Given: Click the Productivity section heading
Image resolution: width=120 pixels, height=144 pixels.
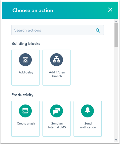Looking at the screenshot, I should click(x=22, y=95).
